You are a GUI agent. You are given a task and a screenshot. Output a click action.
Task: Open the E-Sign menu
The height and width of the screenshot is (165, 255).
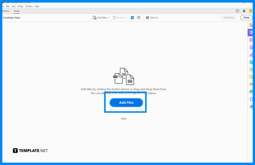pos(20,6)
